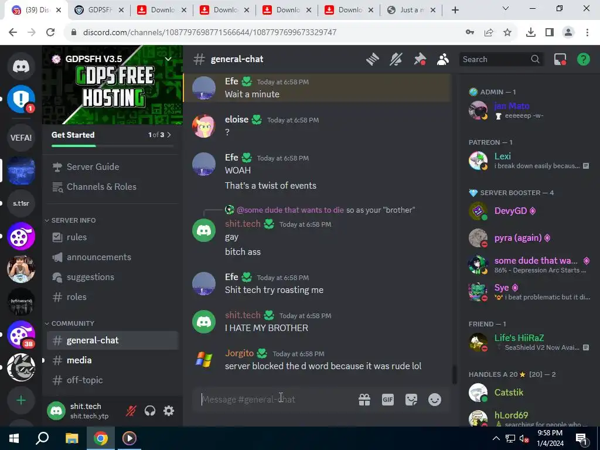Open pinned messages icon

click(420, 59)
